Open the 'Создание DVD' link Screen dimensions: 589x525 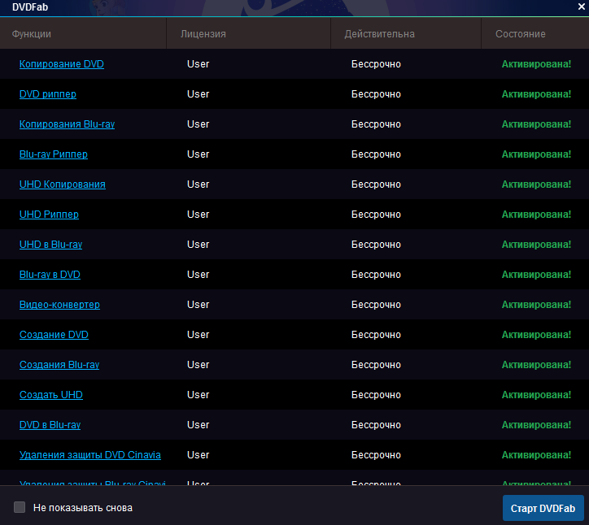(x=54, y=335)
